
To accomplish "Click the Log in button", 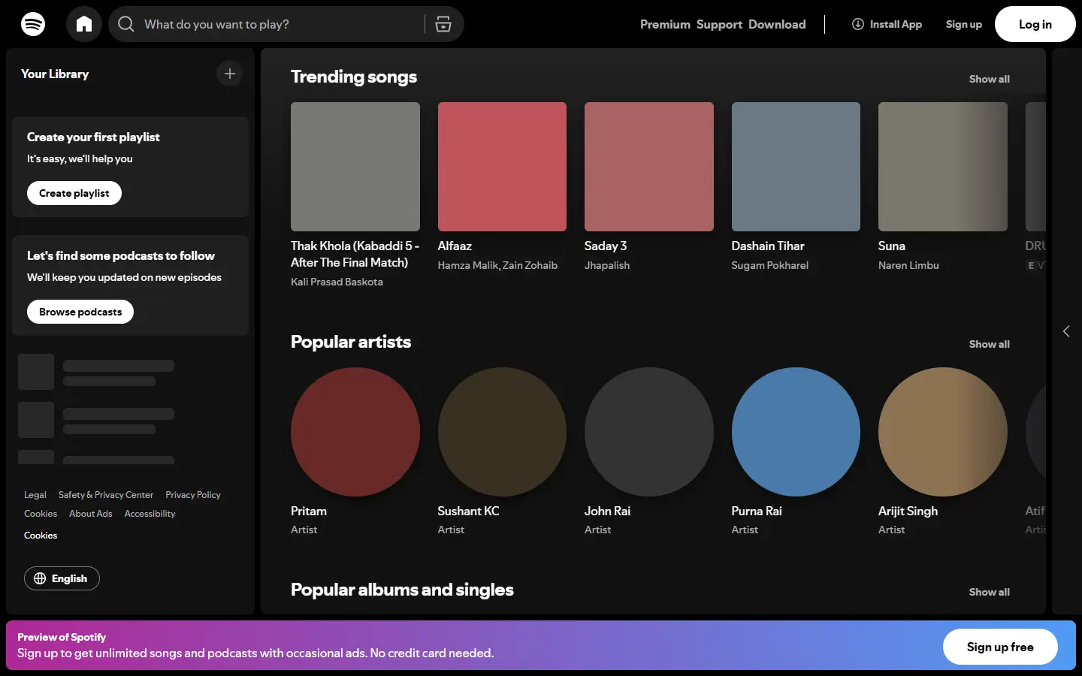I will click(x=1035, y=24).
